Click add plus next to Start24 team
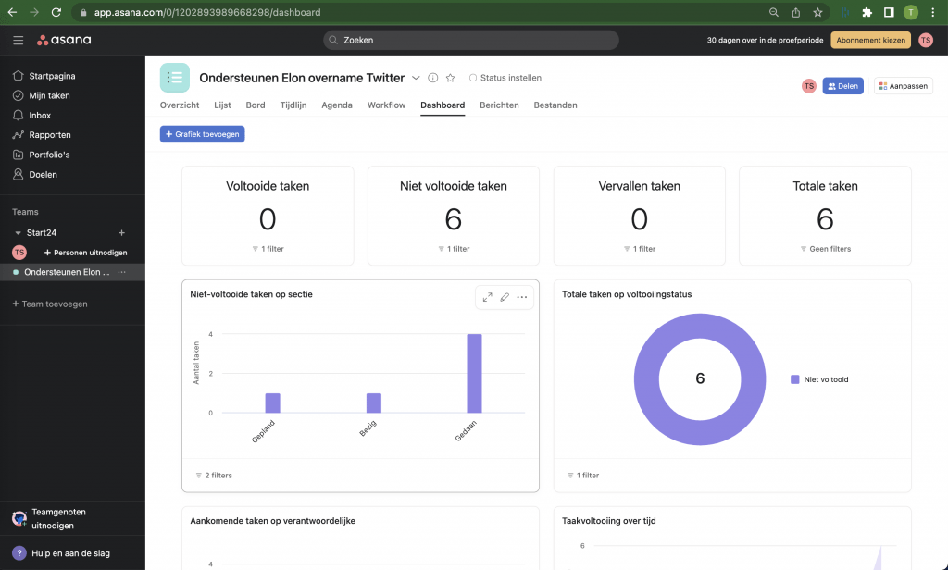Image resolution: width=948 pixels, height=570 pixels. 121,232
